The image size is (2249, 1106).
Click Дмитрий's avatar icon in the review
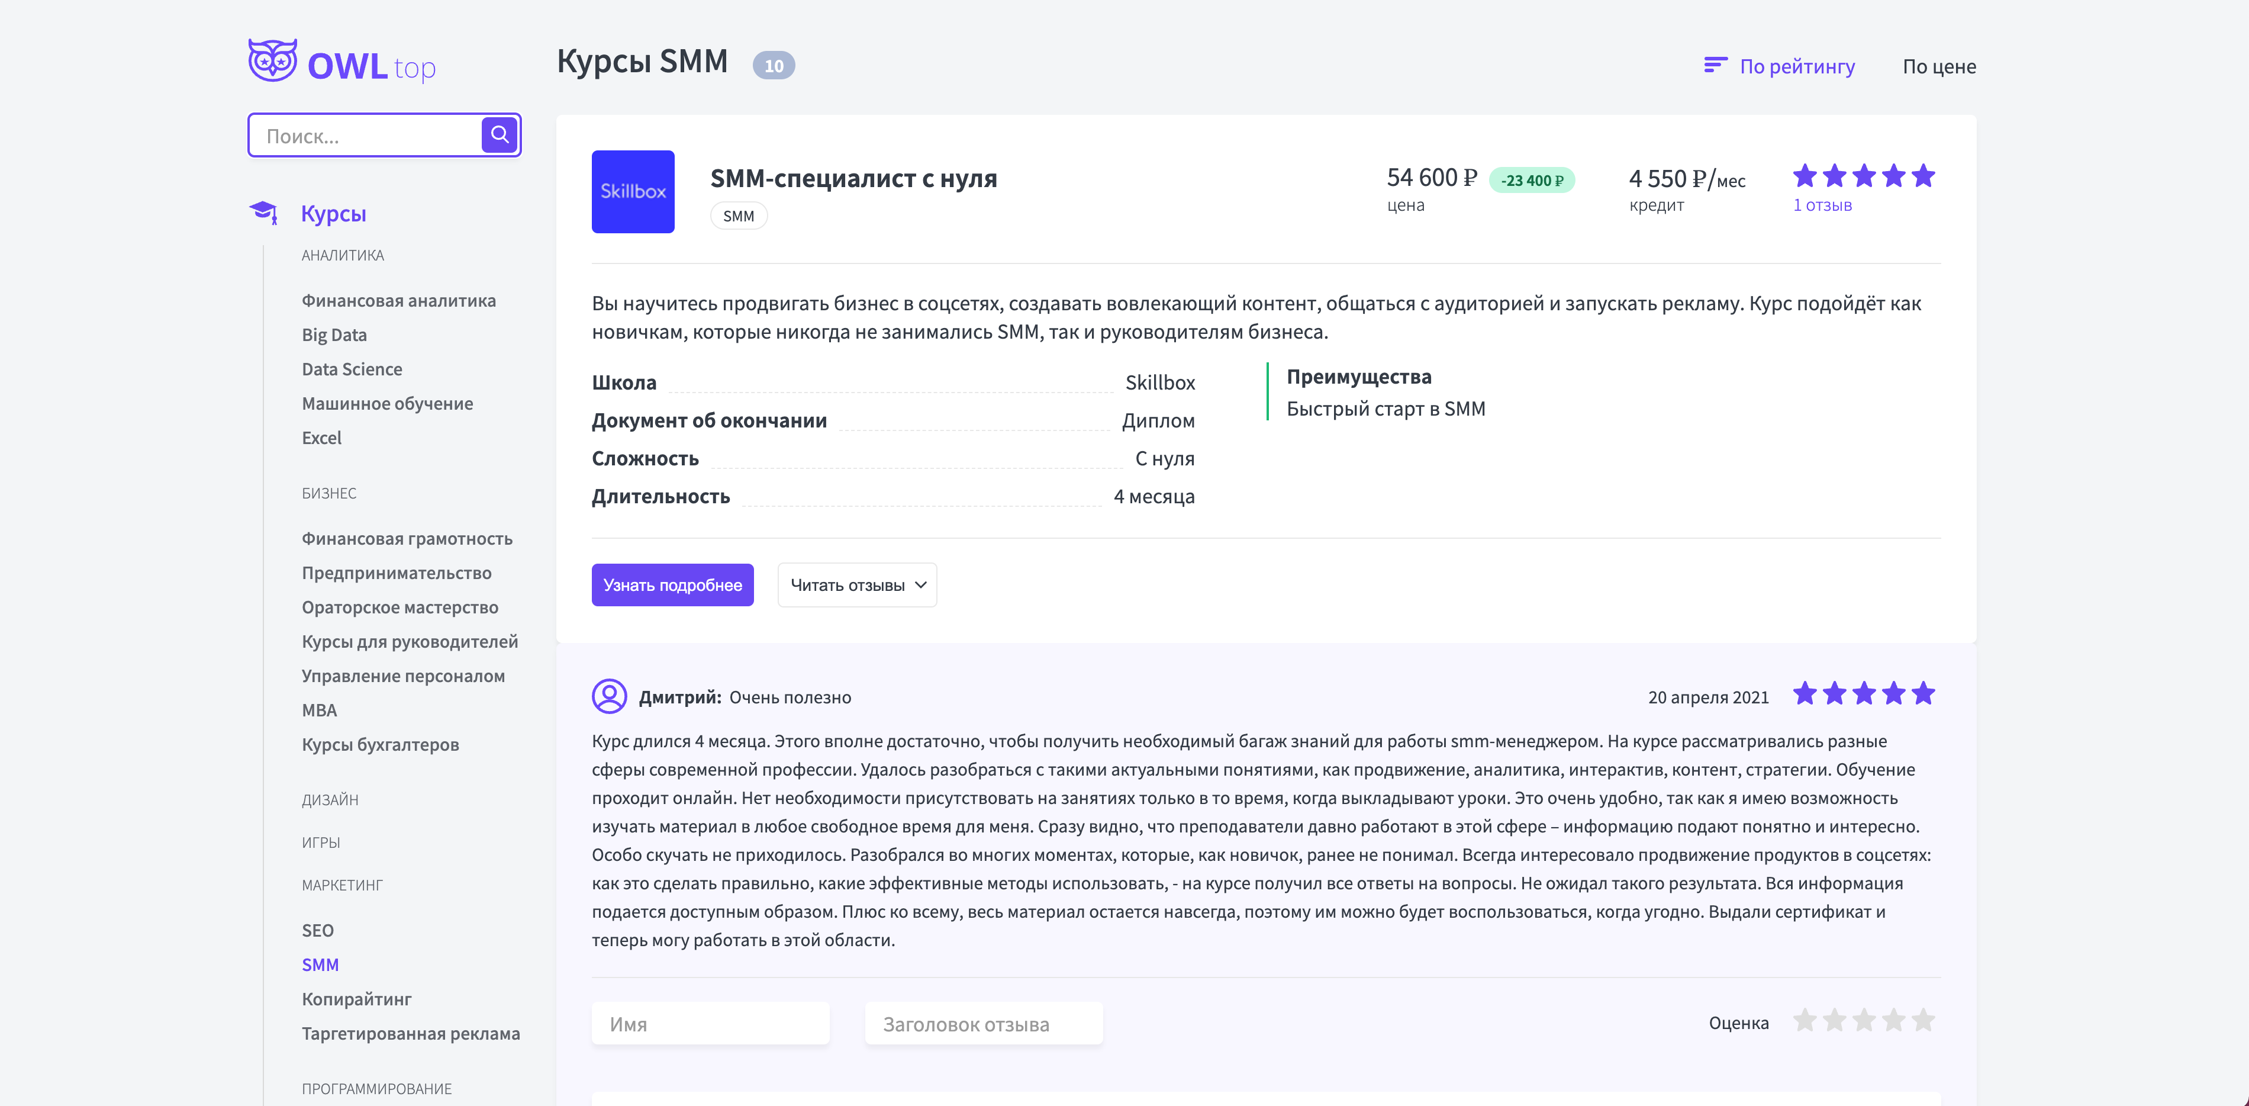click(610, 697)
